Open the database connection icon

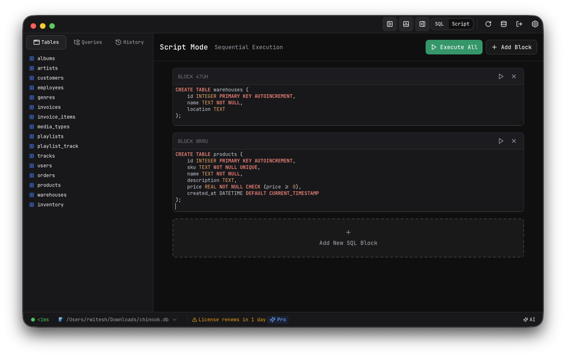coord(503,24)
